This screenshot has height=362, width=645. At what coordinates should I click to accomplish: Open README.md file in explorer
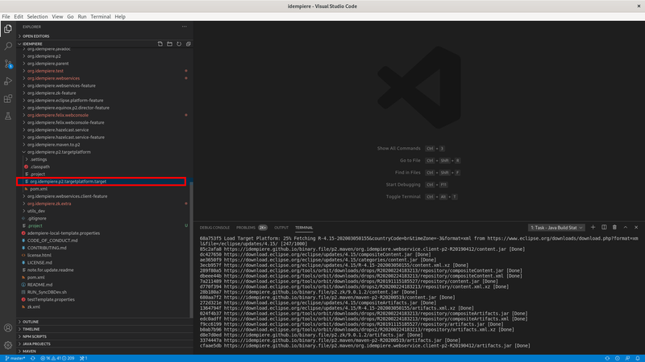(40, 285)
